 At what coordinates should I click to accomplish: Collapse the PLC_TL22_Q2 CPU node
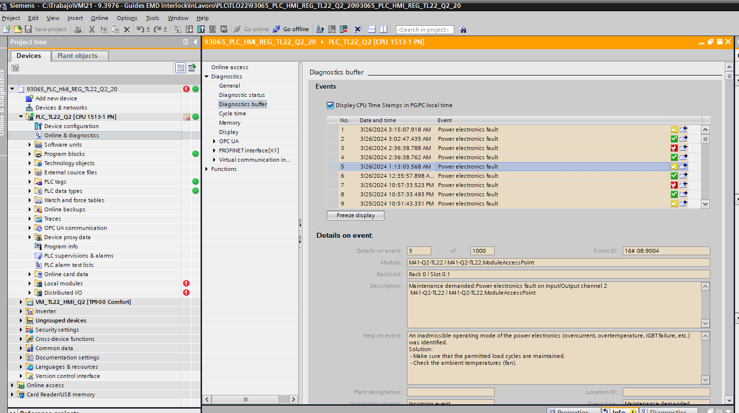coord(21,116)
